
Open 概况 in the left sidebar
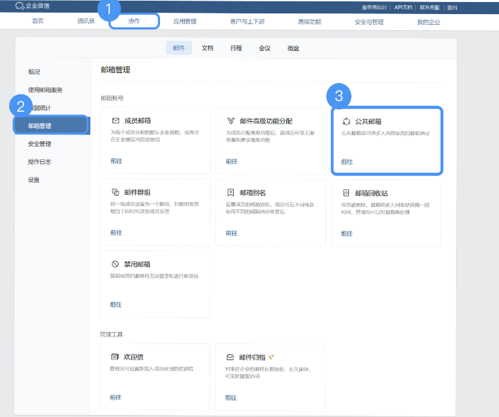click(34, 72)
